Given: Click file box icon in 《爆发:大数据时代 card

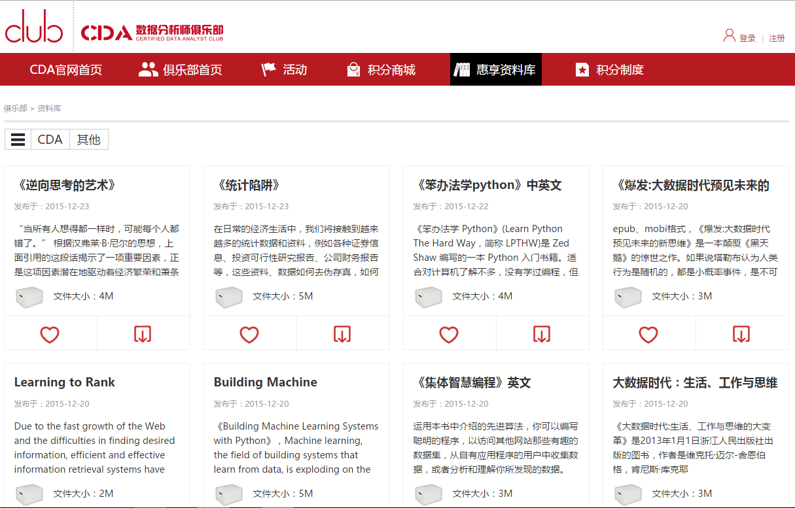Looking at the screenshot, I should tap(628, 297).
